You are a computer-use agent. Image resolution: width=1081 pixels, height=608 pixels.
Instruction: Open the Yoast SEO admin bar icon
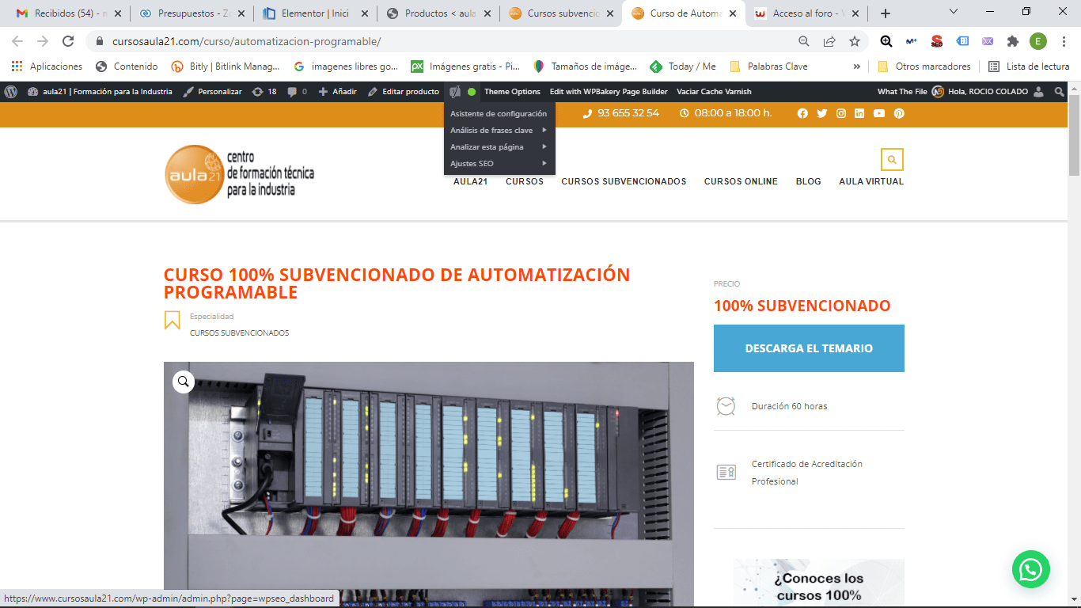[x=454, y=92]
